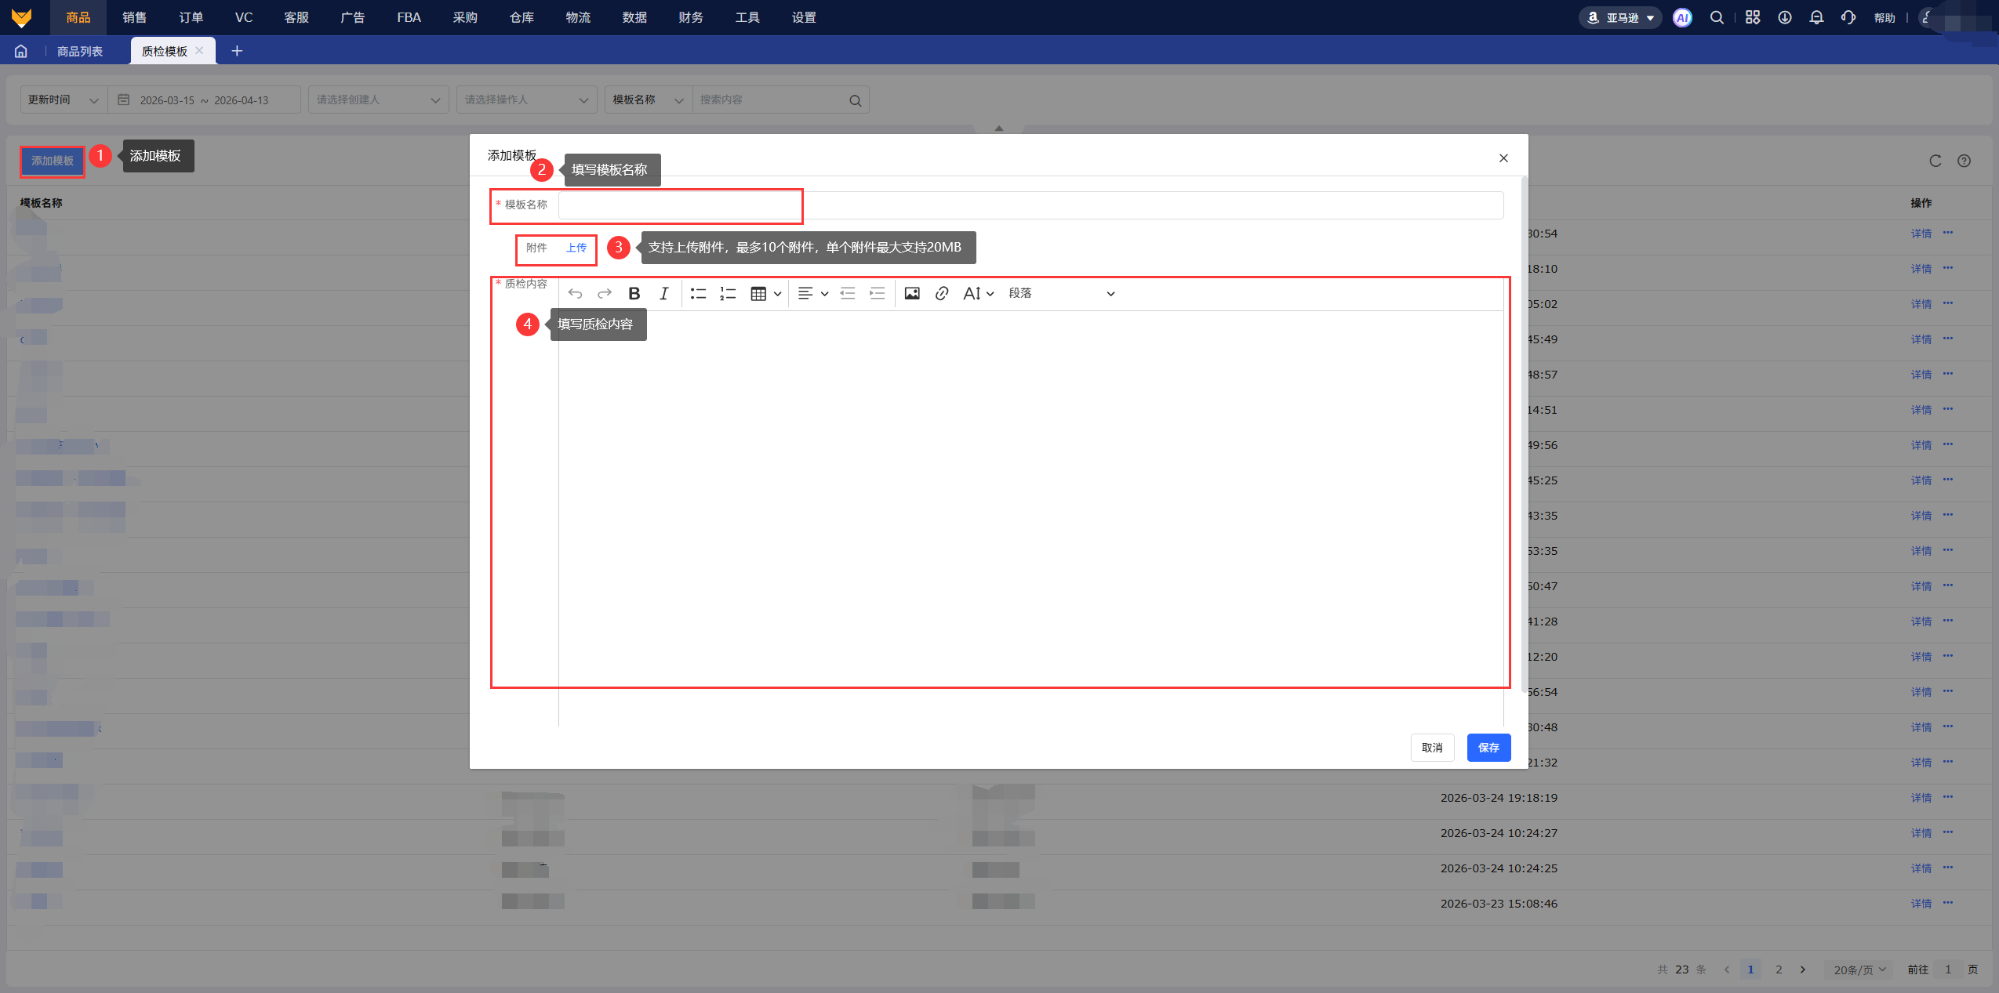Click the insert link icon
This screenshot has width=1999, height=993.
coord(941,293)
